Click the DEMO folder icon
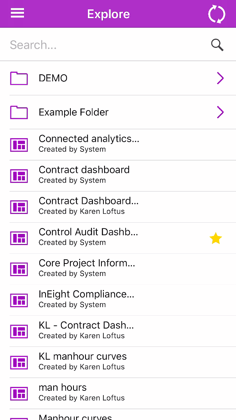 coord(19,78)
